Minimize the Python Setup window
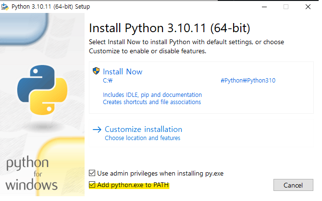 [264, 7]
